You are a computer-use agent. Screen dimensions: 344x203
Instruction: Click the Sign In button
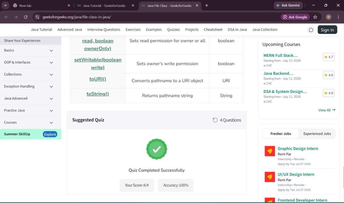[x=327, y=30]
